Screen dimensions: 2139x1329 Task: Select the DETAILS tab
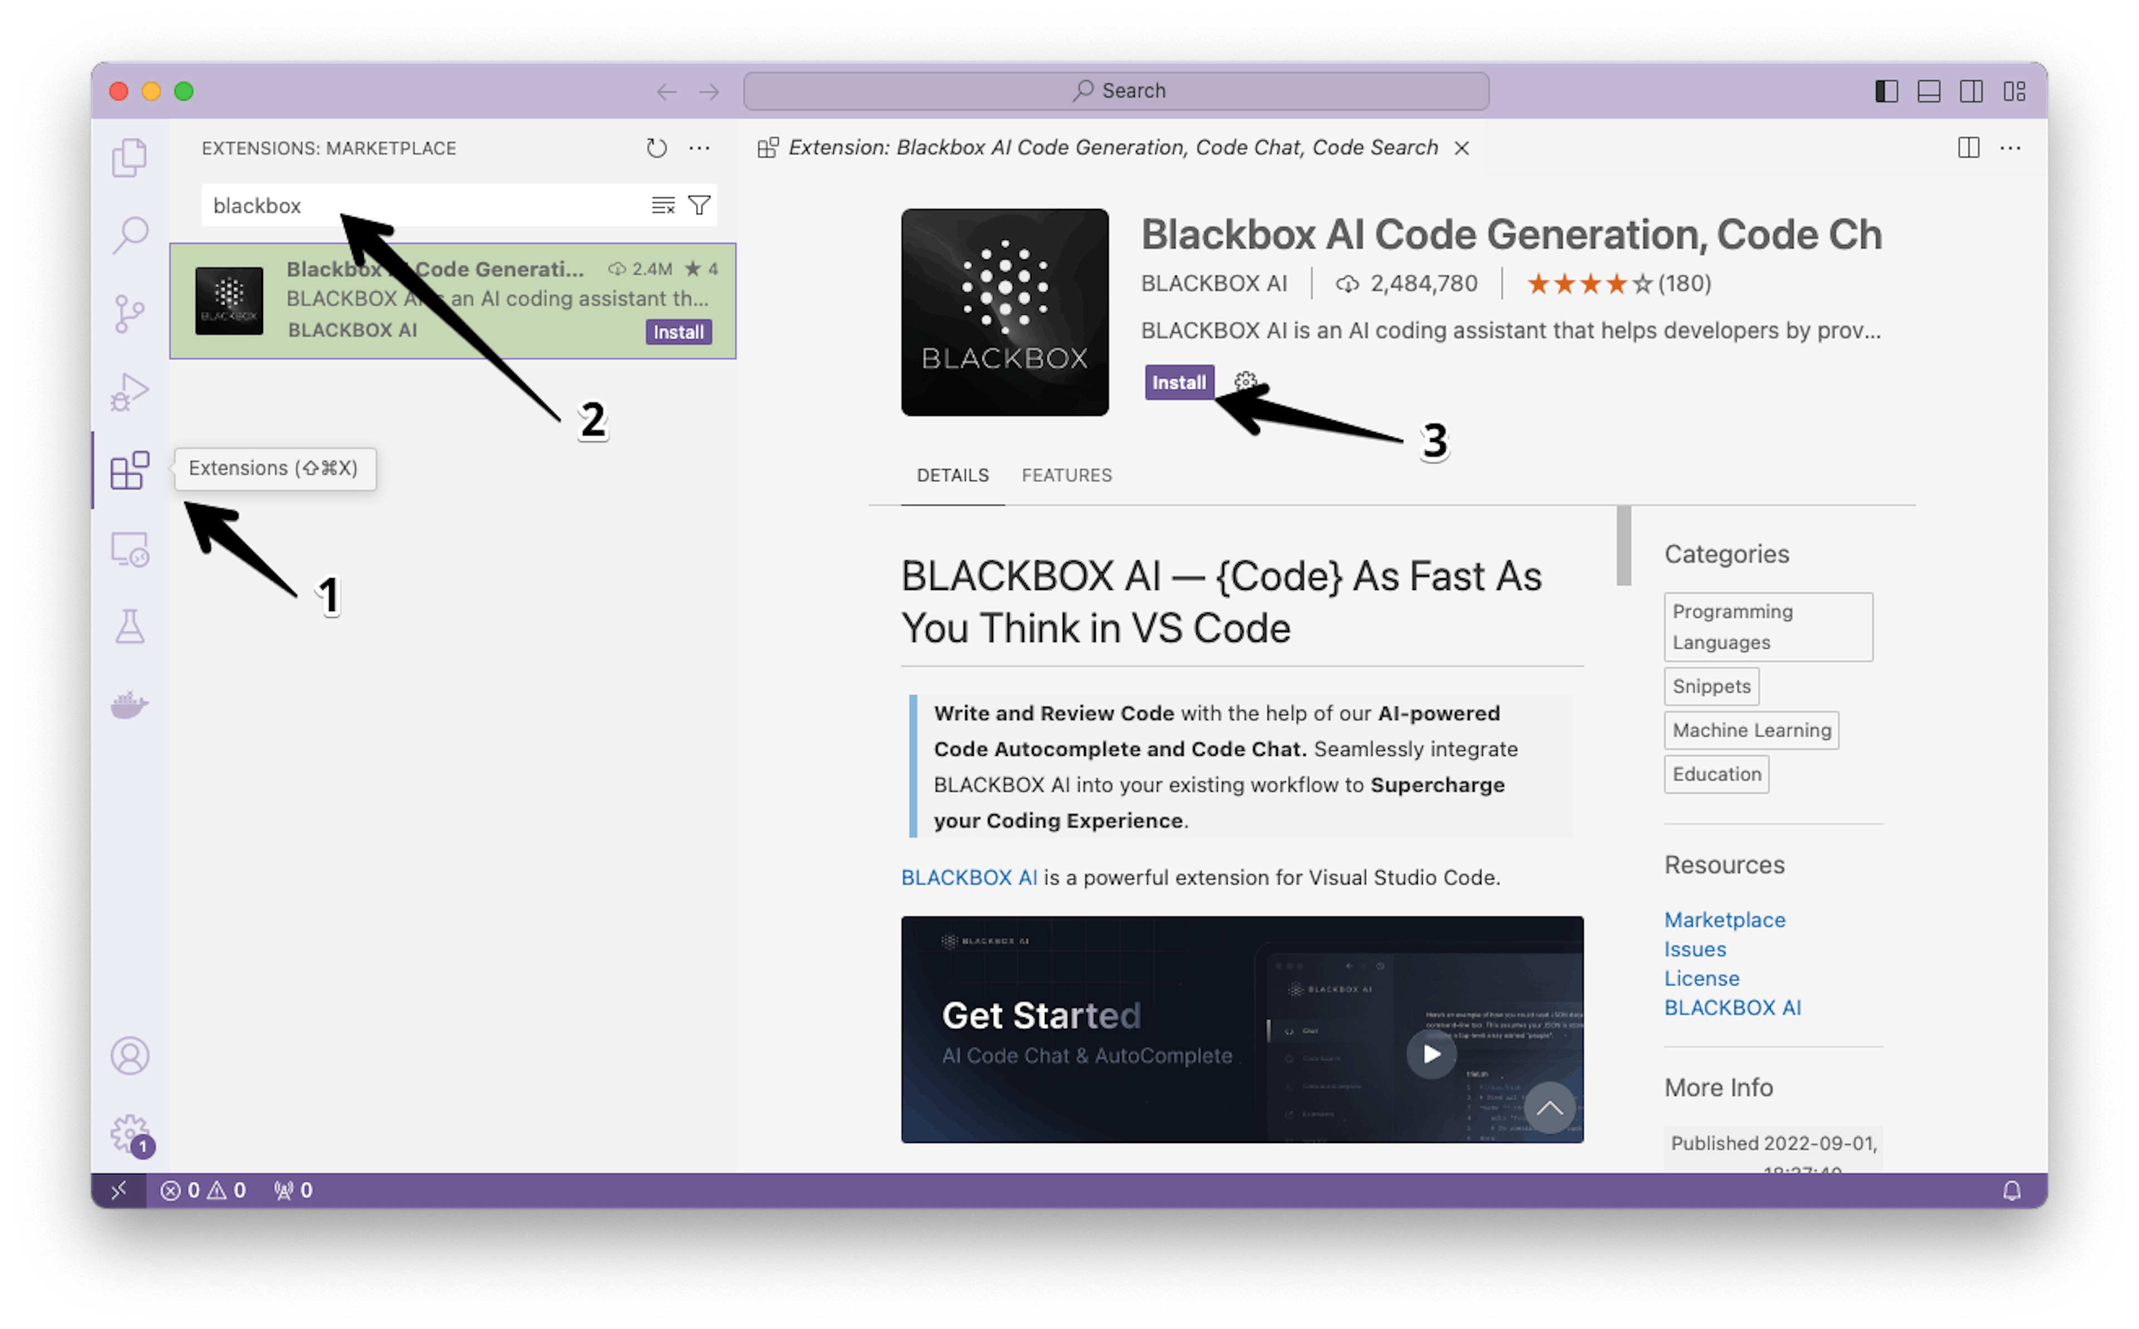pos(953,476)
